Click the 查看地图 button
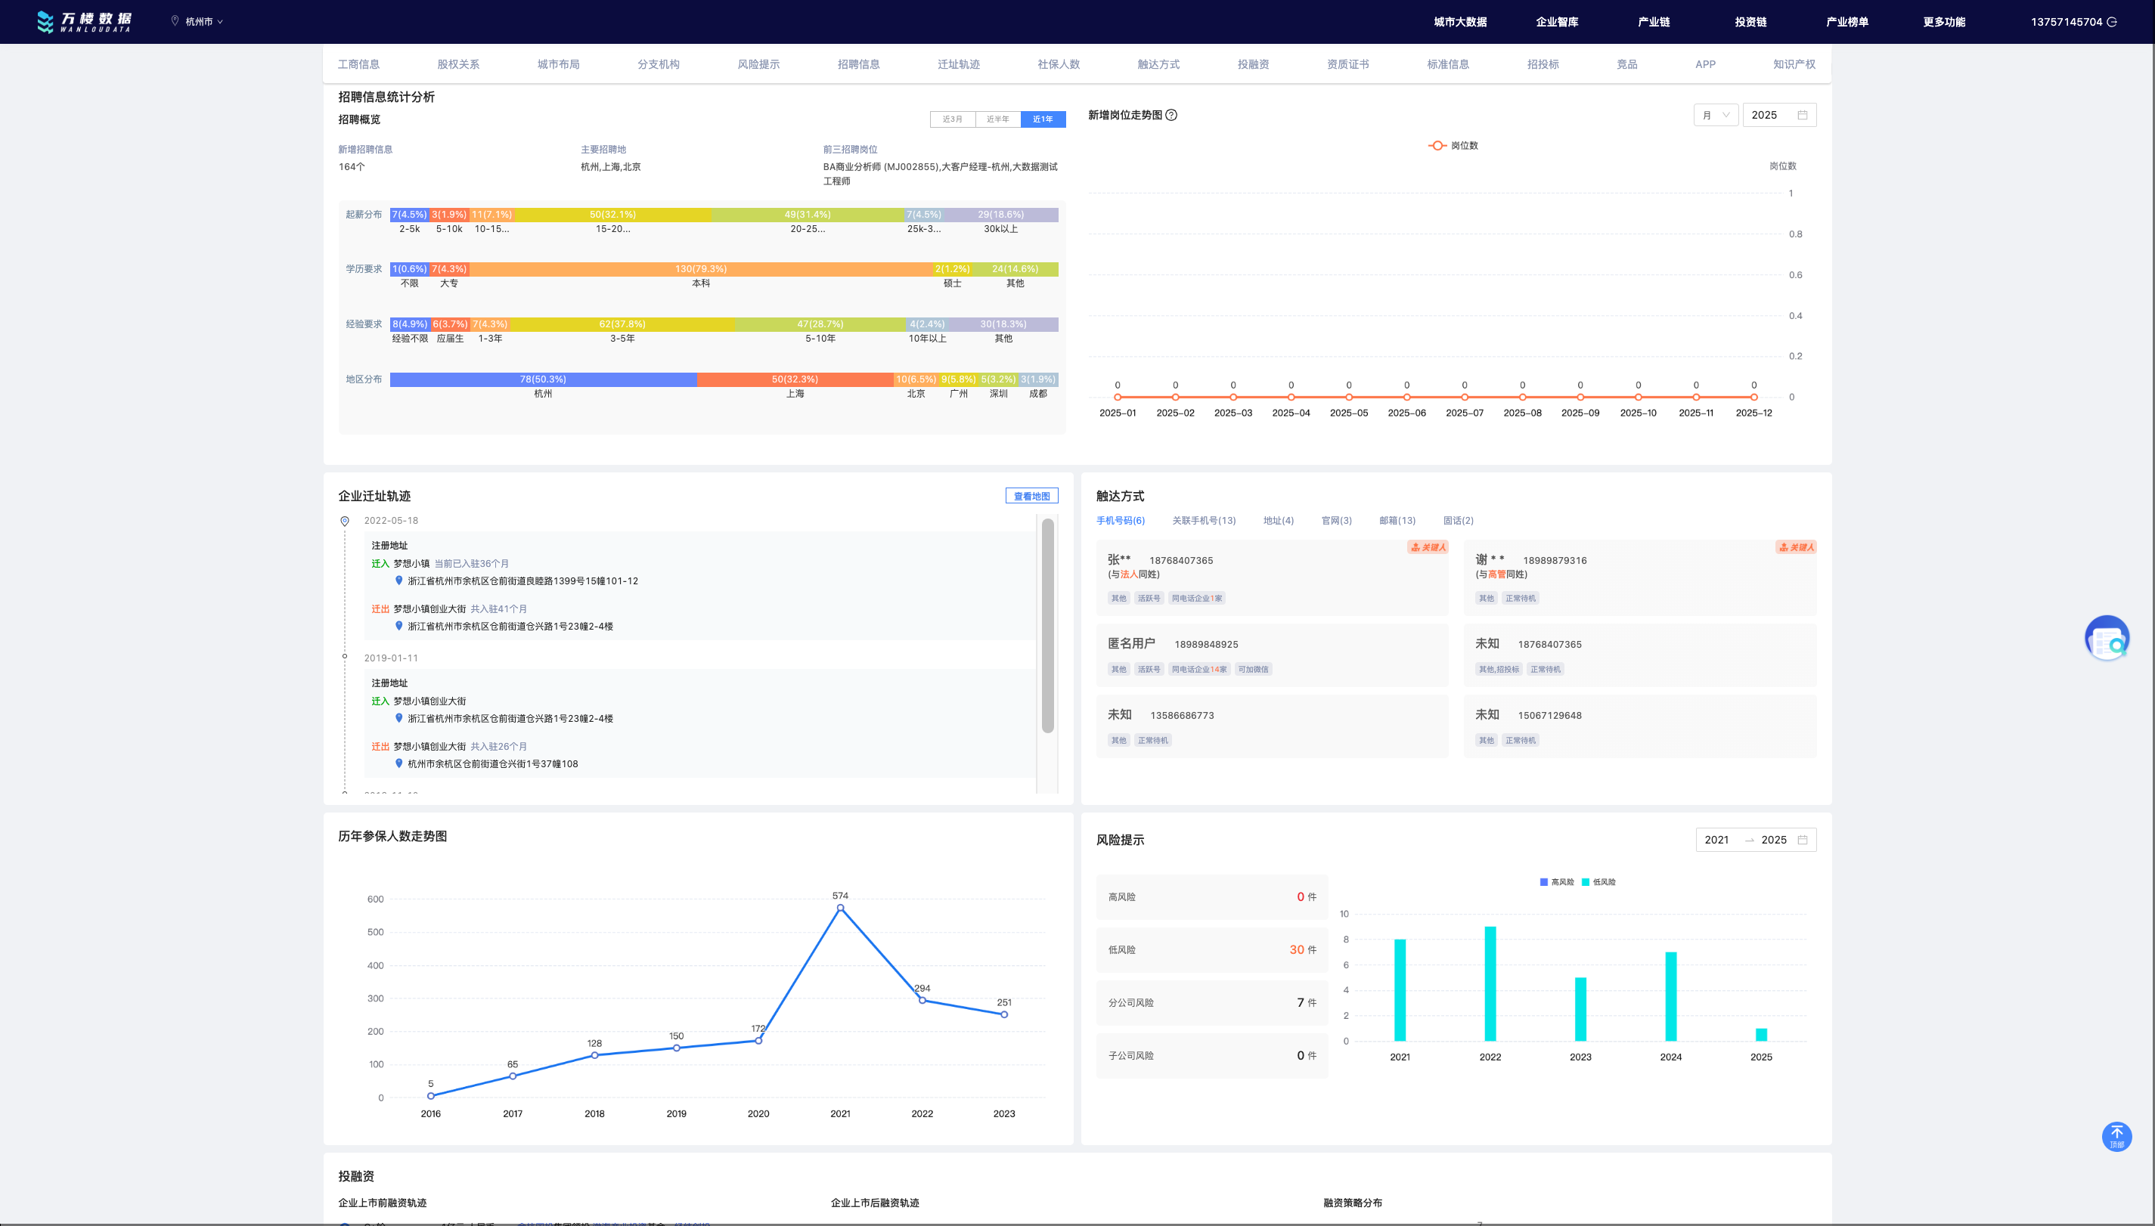 (1031, 496)
